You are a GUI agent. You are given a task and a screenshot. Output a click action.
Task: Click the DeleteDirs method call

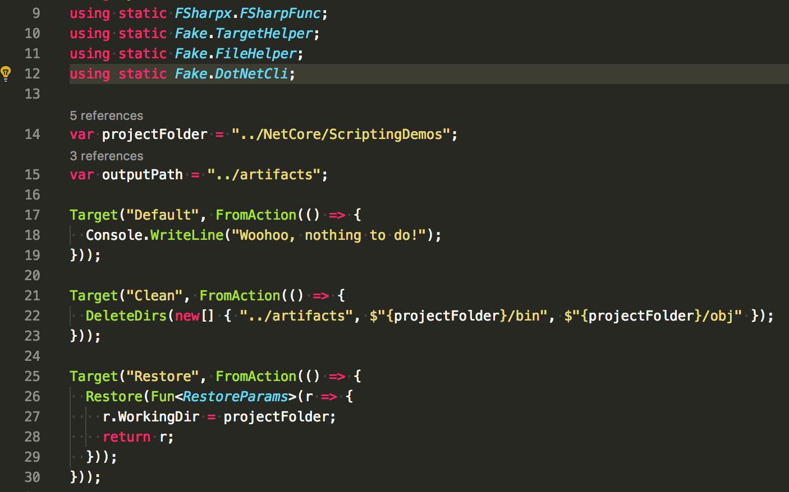tap(126, 315)
